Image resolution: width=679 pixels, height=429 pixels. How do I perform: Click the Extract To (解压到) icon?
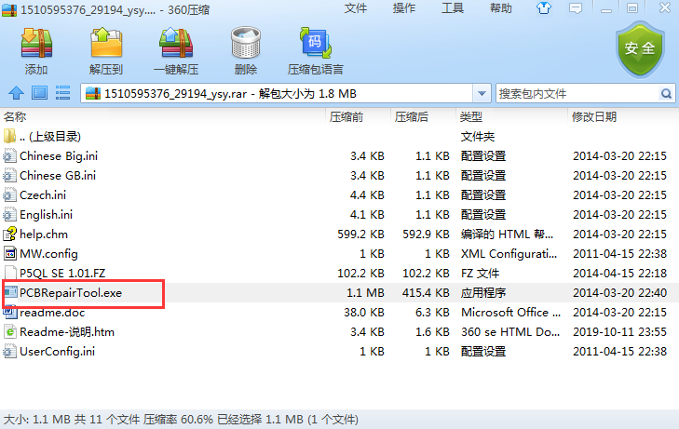[x=106, y=43]
